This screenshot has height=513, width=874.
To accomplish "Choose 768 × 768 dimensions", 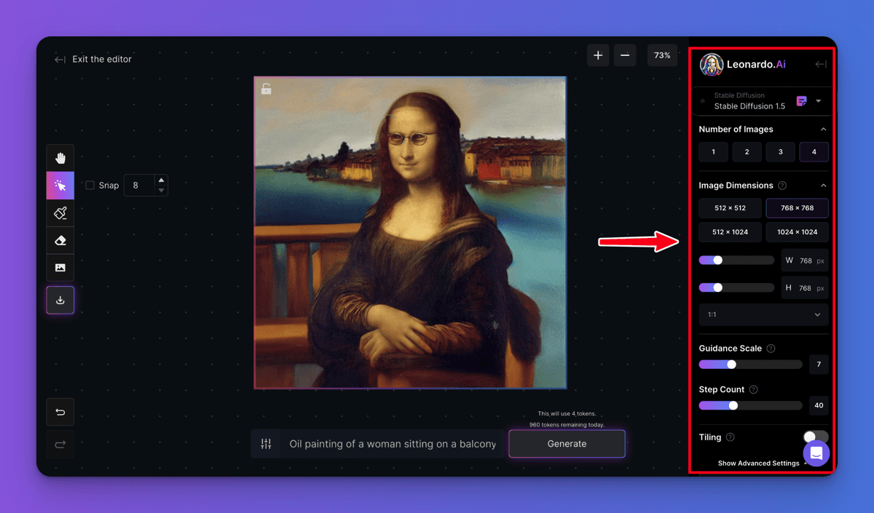I will click(x=797, y=208).
